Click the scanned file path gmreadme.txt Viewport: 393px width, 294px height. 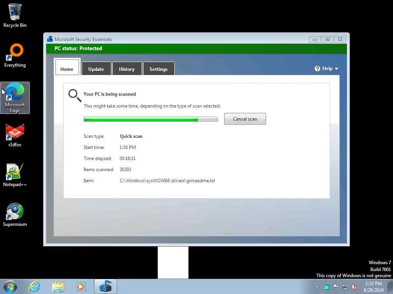pos(167,181)
